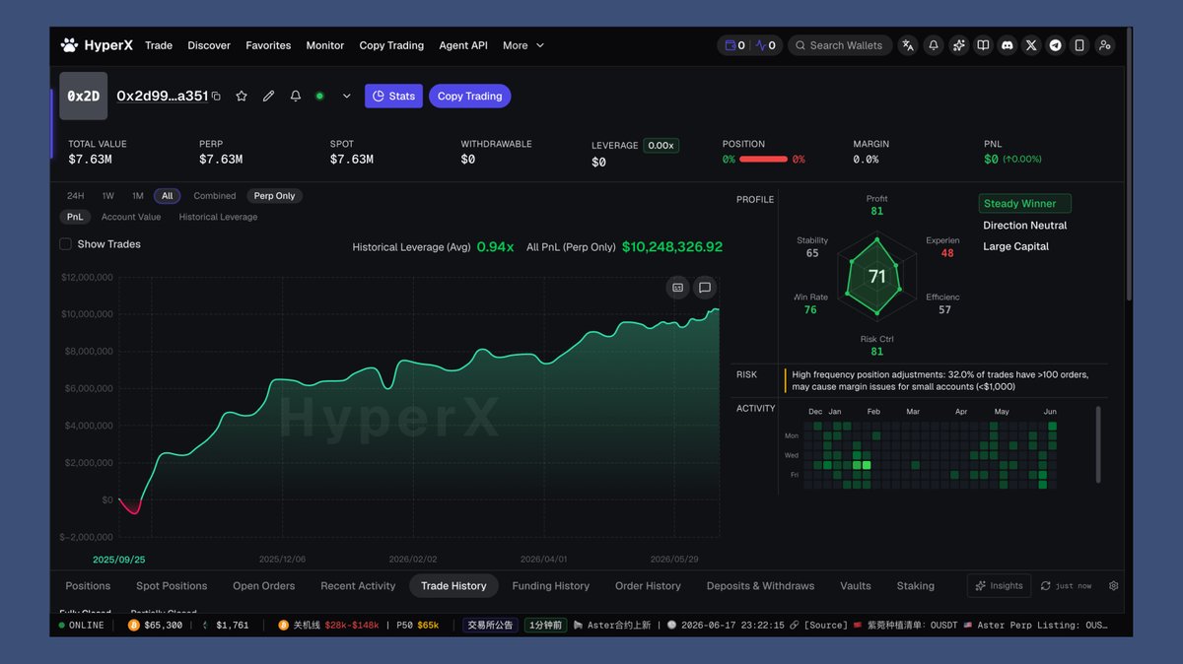Screen dimensions: 1183x664
Task: Open the documentation book icon
Action: pos(983,45)
